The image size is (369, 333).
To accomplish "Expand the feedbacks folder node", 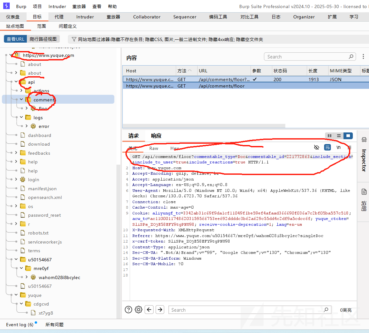I will coord(16,153).
